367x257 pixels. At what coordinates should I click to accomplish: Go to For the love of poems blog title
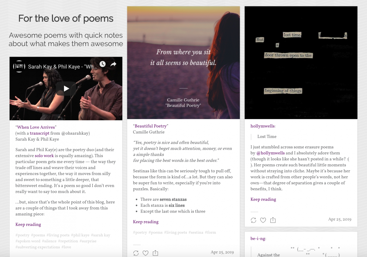coord(66,18)
